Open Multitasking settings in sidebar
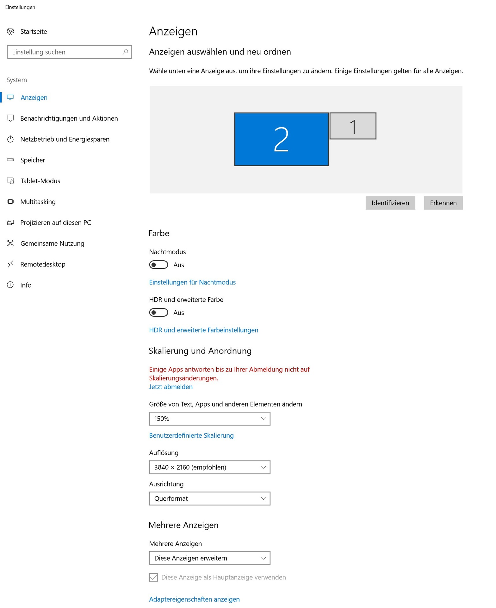Viewport: 496px width, 608px height. coord(38,202)
